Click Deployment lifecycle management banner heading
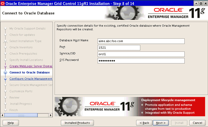 (x=168, y=100)
